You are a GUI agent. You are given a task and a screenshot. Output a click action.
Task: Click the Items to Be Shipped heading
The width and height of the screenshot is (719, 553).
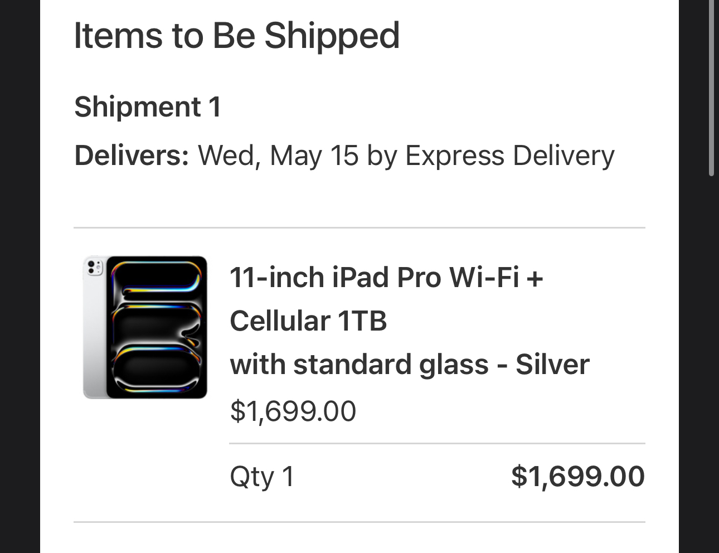[236, 36]
